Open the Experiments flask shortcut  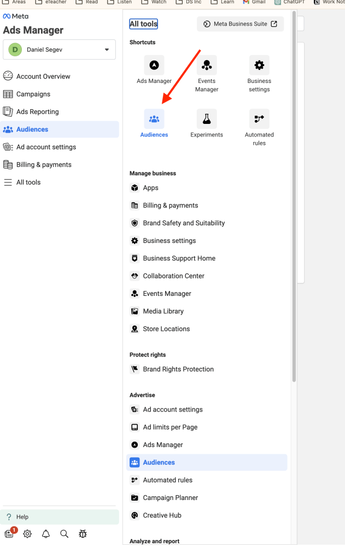coord(206,118)
